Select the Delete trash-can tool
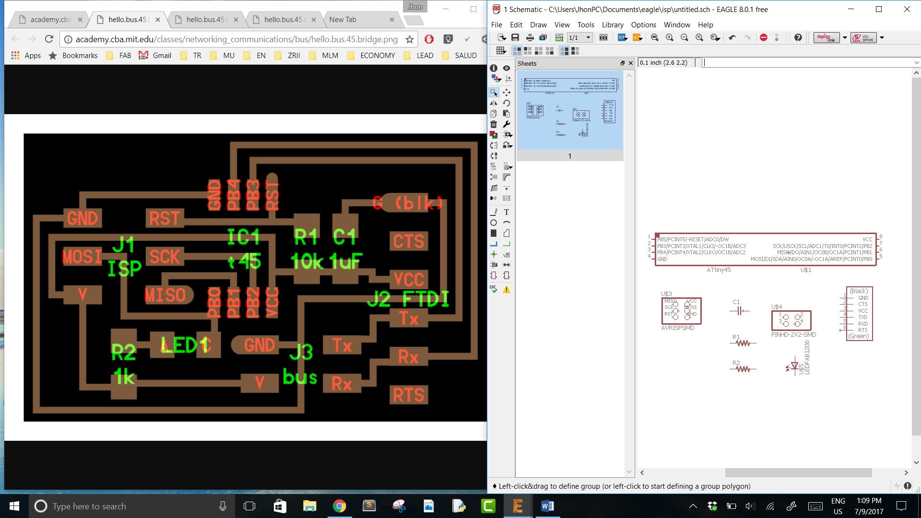 click(x=494, y=124)
